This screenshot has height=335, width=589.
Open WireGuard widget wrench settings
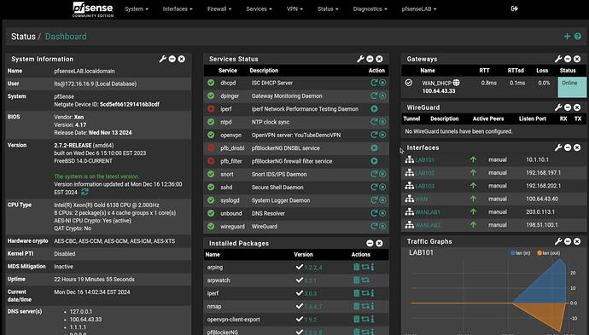coord(558,107)
